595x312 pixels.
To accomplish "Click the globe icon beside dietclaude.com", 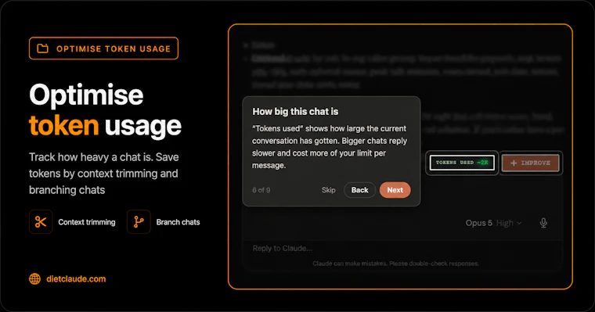I will coord(35,279).
